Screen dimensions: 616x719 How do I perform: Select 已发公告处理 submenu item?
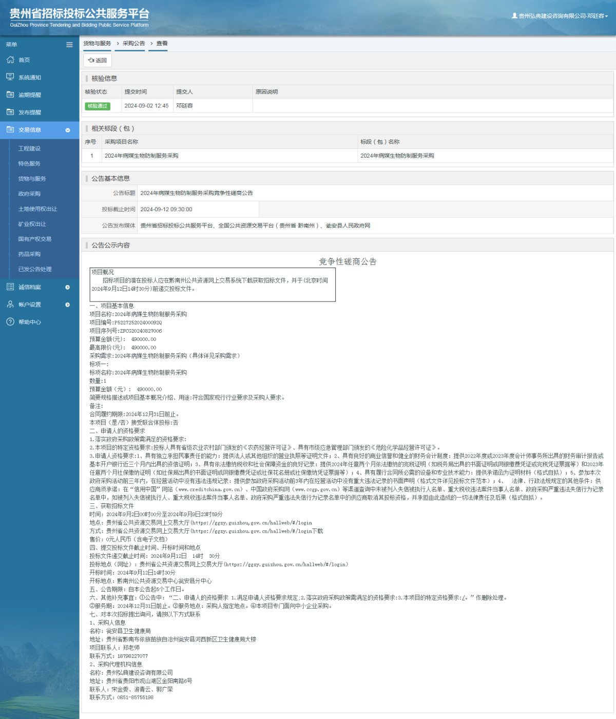(x=35, y=269)
